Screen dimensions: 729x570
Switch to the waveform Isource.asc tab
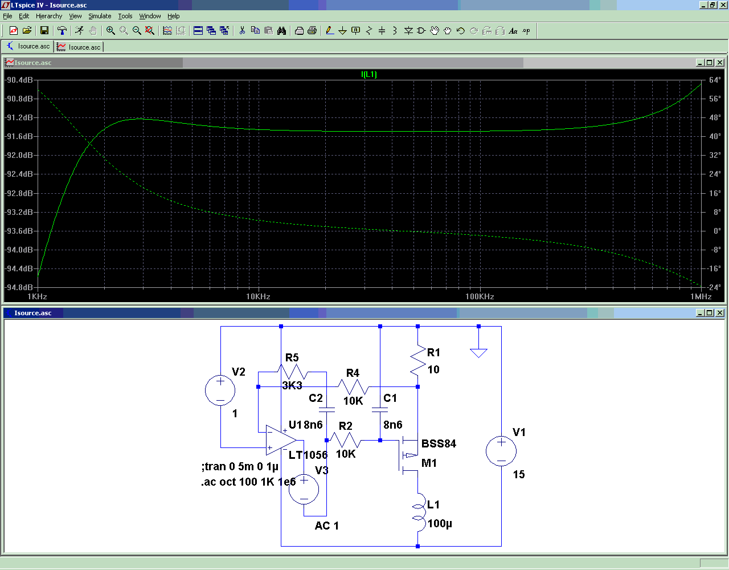pos(79,47)
